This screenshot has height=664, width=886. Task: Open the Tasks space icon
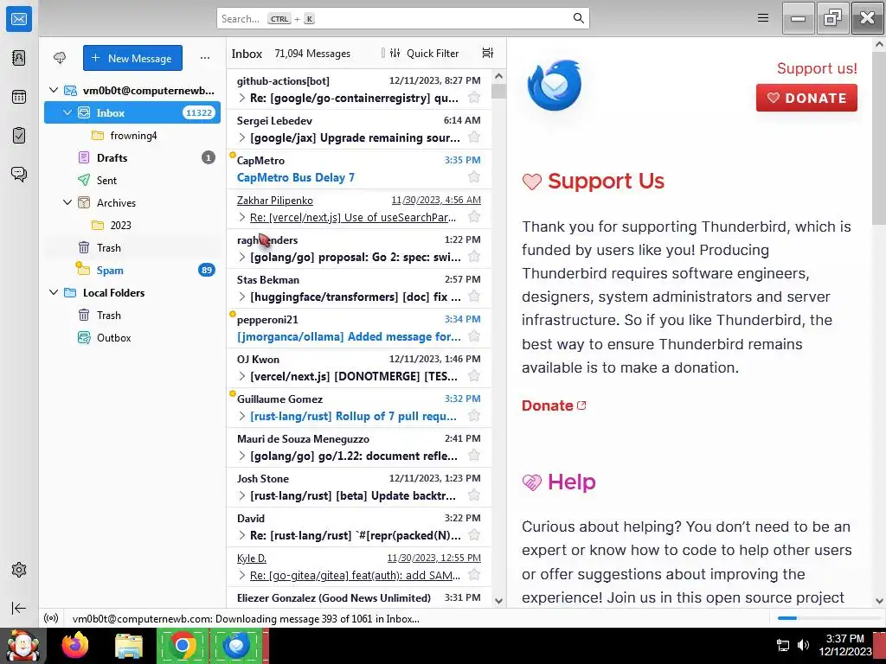tap(19, 136)
